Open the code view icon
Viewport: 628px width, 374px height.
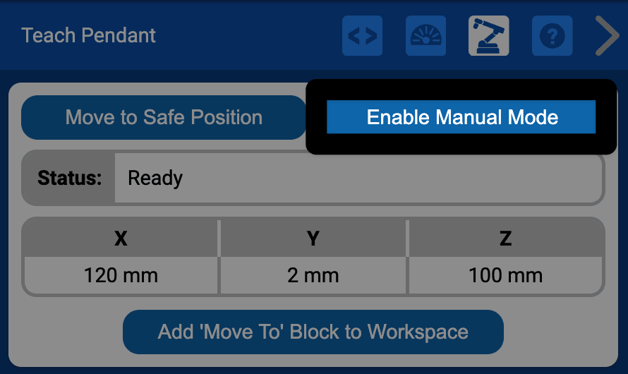pos(362,36)
